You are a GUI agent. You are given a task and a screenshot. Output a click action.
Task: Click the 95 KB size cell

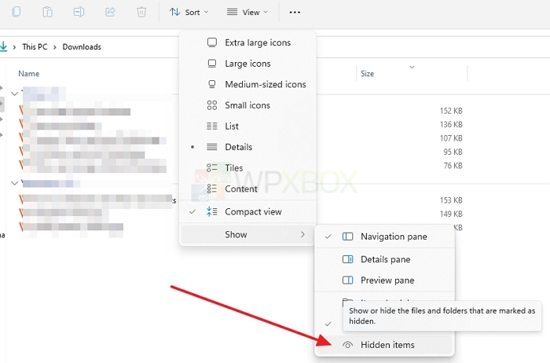pyautogui.click(x=453, y=152)
